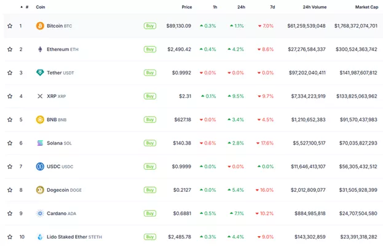The image size is (383, 246).
Task: Toggle the star next to Ethereum
Action: click(10, 49)
